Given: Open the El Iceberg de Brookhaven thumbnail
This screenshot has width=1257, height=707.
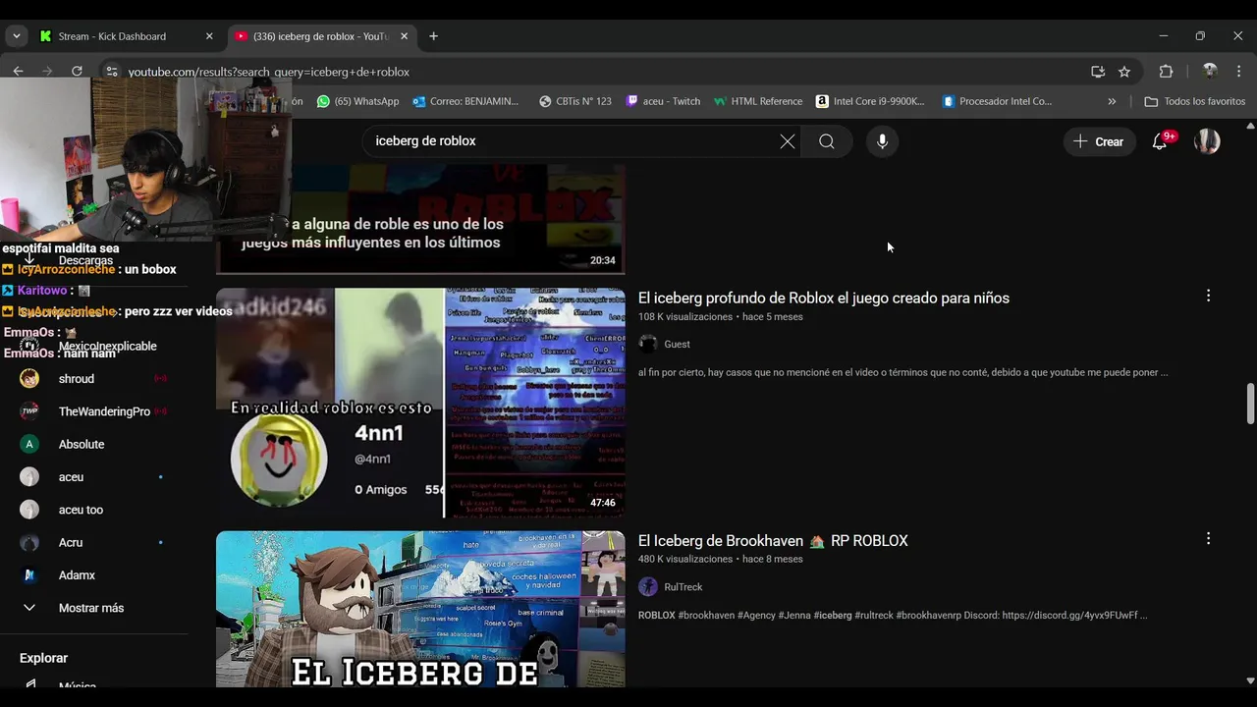Looking at the screenshot, I should tap(420, 609).
